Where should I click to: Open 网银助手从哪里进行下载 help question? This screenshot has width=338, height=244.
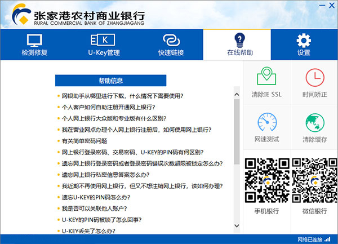(x=122, y=96)
